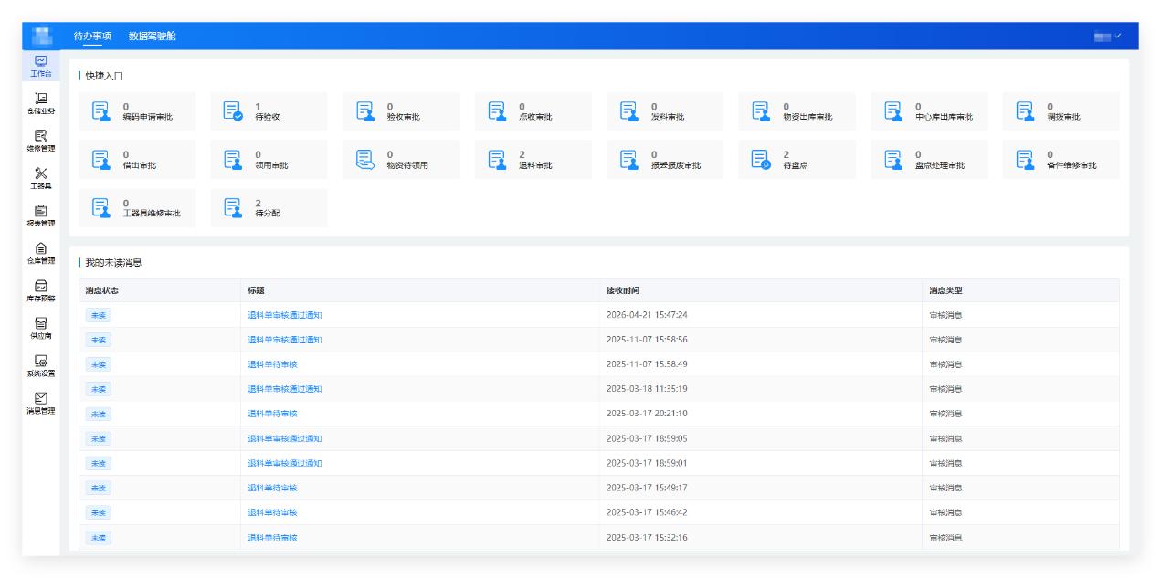Screen dimensions: 1161x578
Task: Click the 待盘点 quick entry icon
Action: (x=761, y=160)
